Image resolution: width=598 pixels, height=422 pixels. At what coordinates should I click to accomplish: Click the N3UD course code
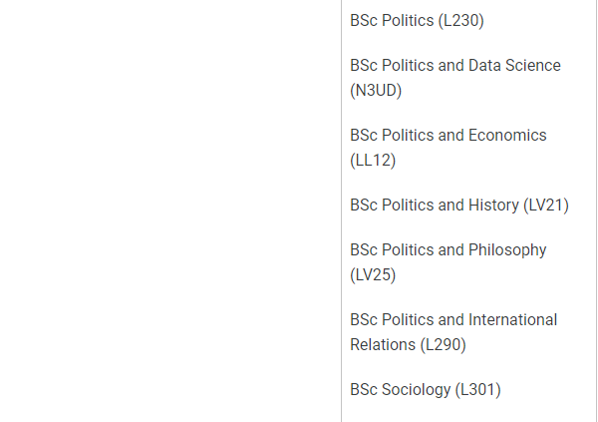(376, 91)
